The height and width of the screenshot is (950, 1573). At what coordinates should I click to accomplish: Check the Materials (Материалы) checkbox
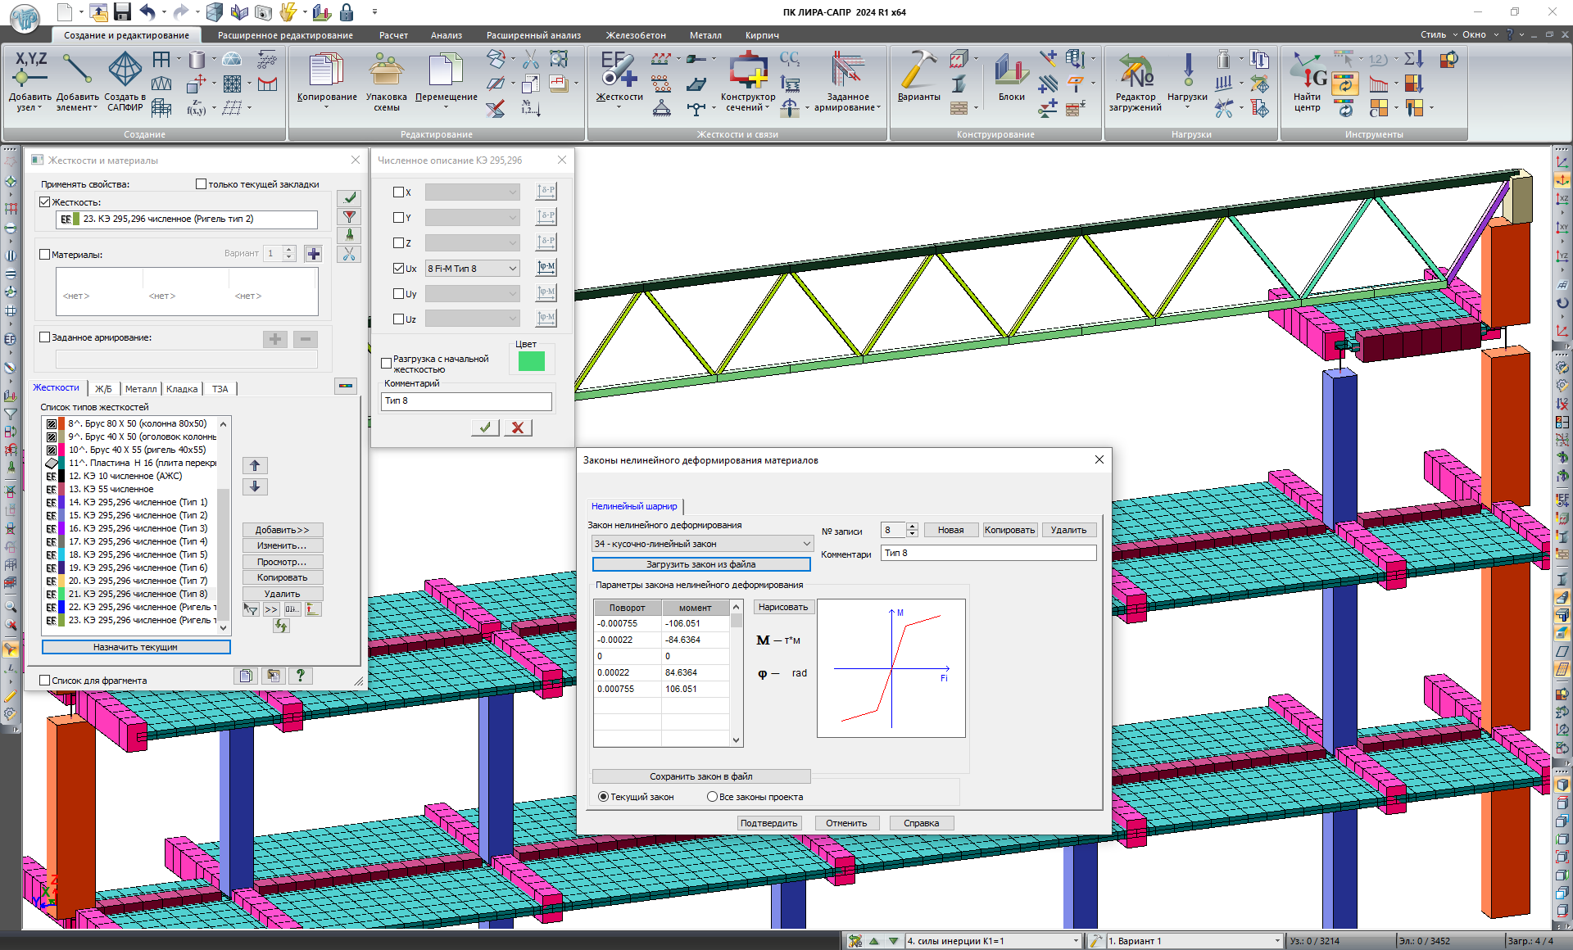pyautogui.click(x=46, y=255)
